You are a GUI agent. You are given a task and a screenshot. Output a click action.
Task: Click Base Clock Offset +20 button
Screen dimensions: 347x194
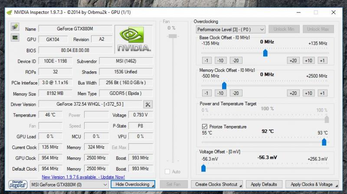point(293,61)
